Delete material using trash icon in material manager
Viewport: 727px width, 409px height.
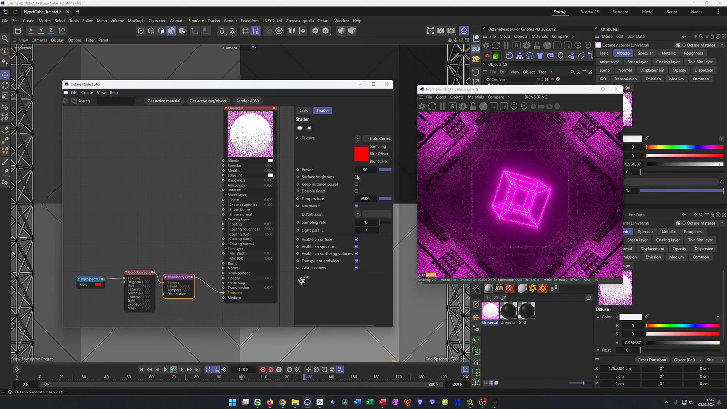[x=588, y=298]
